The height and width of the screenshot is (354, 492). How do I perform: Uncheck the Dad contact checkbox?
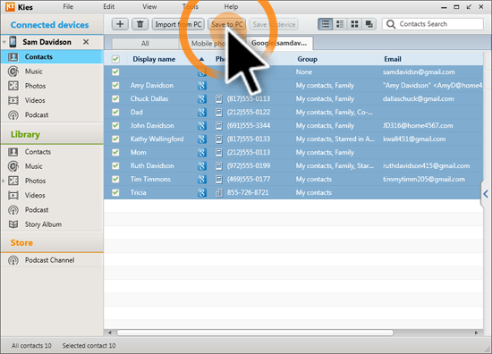115,112
